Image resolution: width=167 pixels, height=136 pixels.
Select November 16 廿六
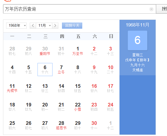click(x=94, y=88)
